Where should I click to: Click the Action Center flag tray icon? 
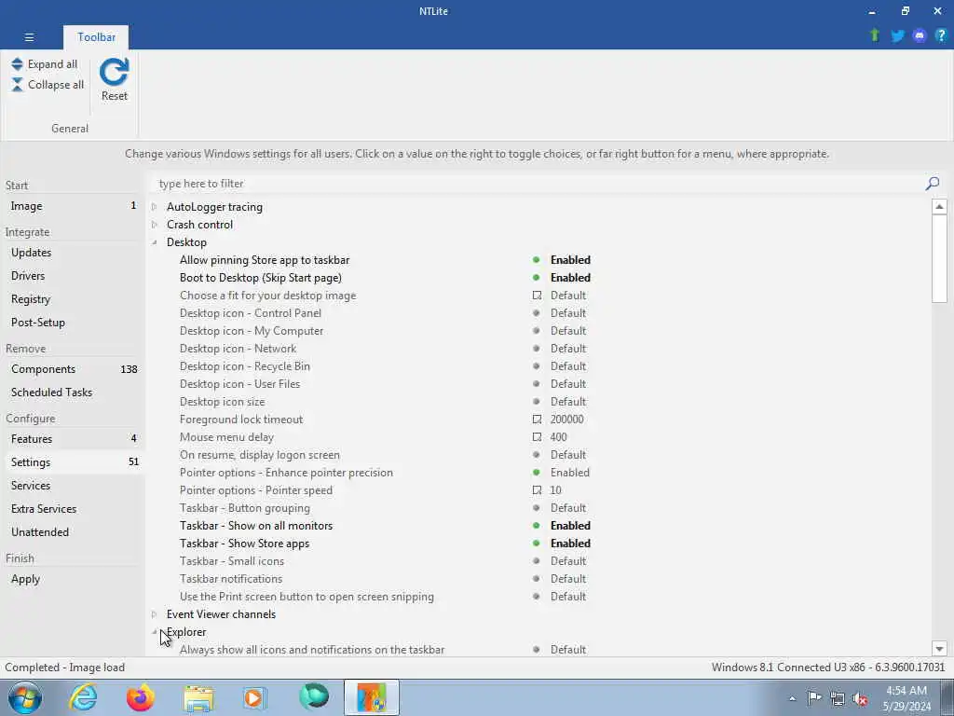[814, 697]
